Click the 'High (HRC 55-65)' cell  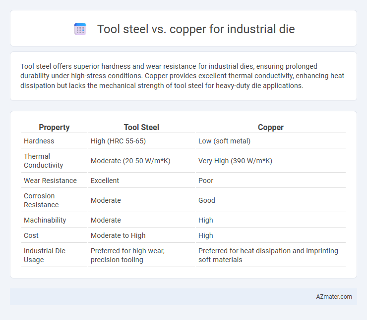pos(118,141)
